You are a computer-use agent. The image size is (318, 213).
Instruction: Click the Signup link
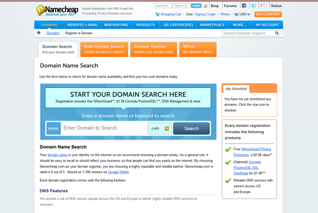pos(200,14)
